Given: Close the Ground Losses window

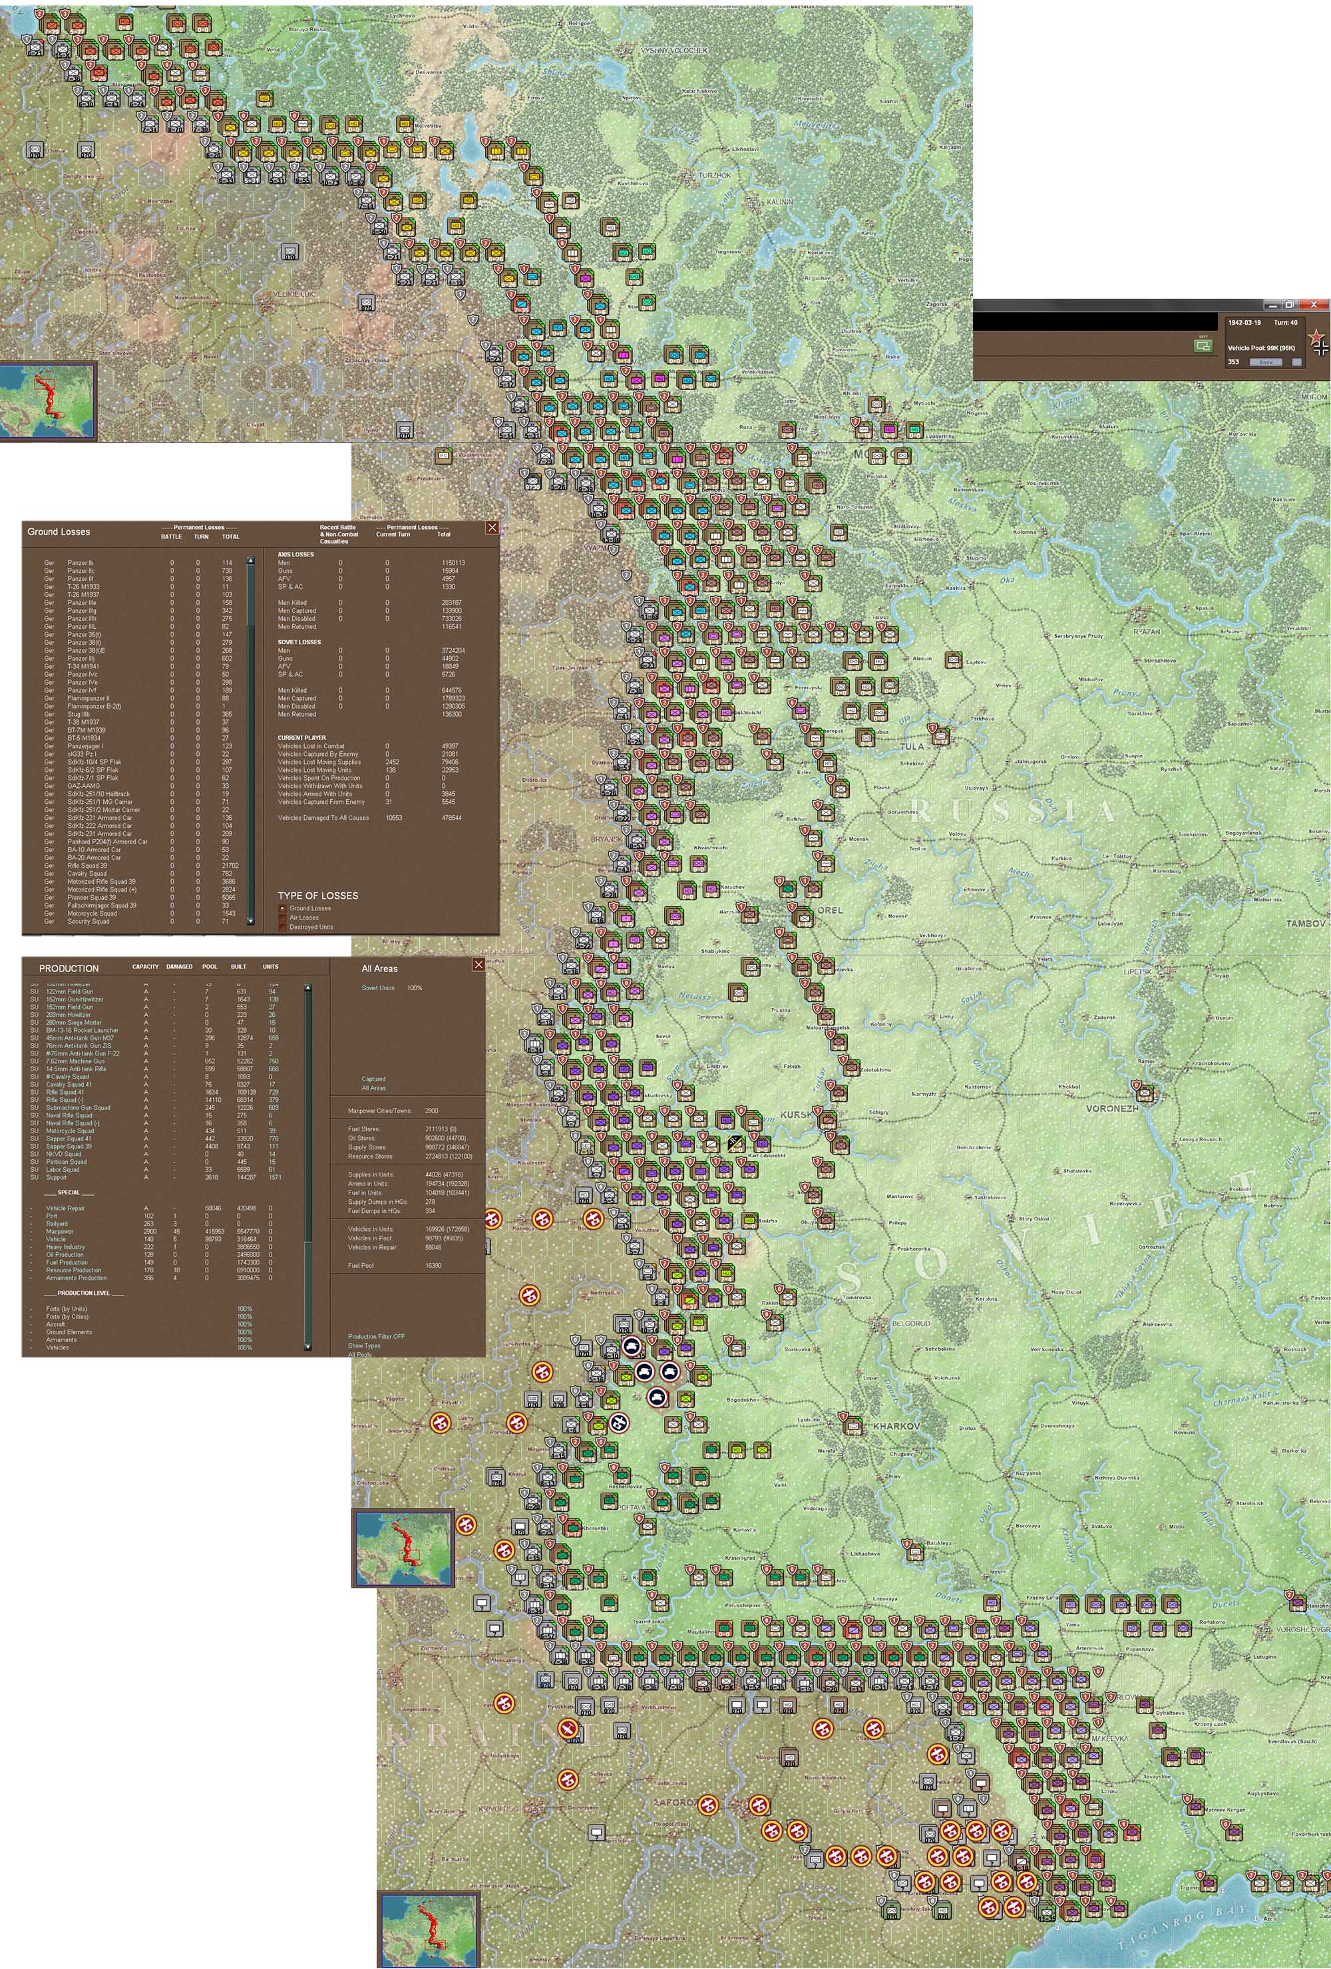Looking at the screenshot, I should pos(492,528).
